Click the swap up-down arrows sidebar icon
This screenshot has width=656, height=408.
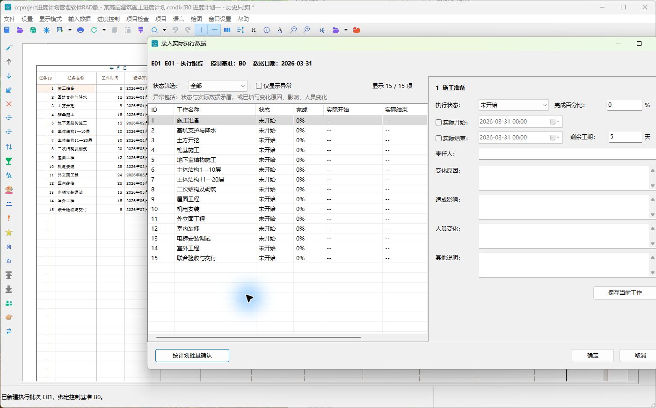click(x=9, y=147)
